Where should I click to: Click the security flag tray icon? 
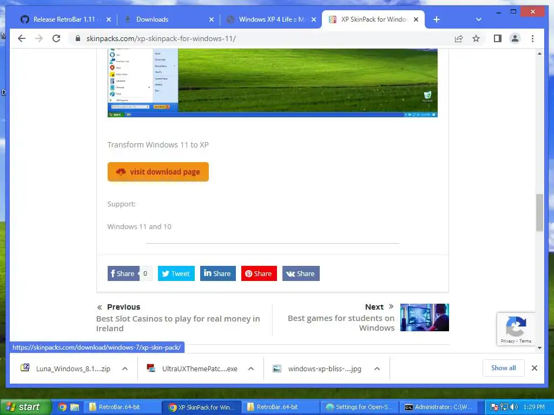pos(494,407)
